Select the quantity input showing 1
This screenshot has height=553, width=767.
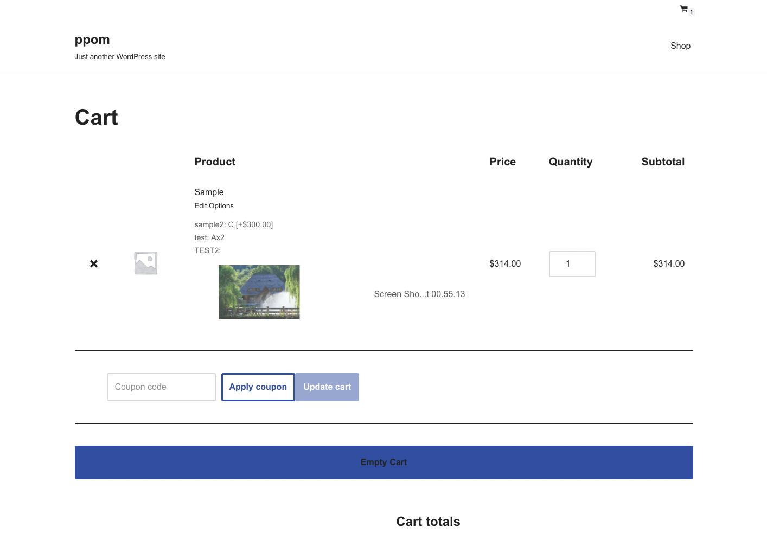pyautogui.click(x=572, y=264)
